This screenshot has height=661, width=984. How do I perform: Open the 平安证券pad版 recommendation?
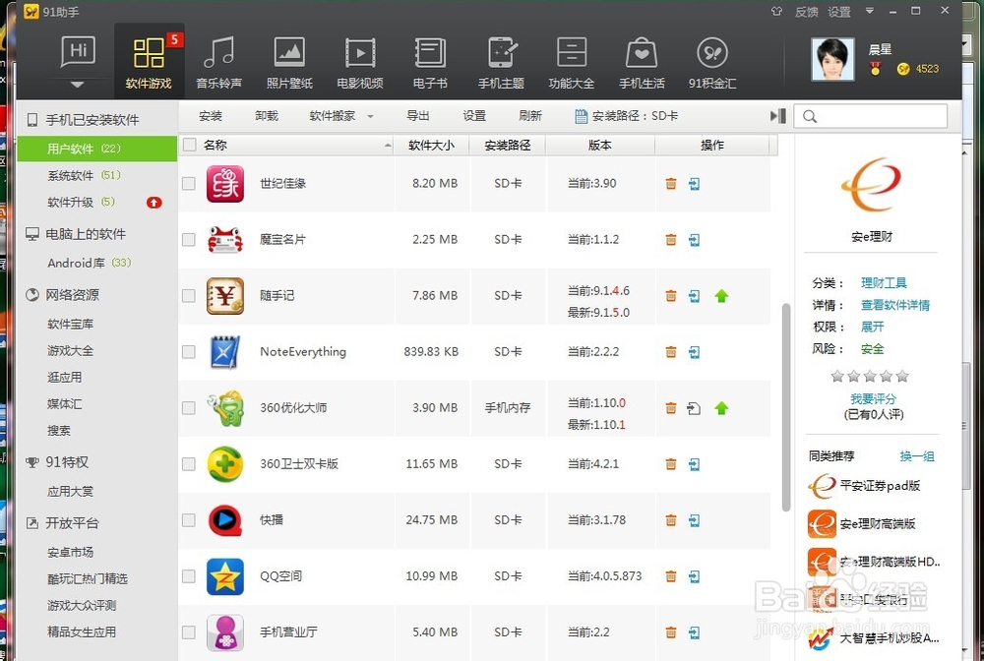865,486
